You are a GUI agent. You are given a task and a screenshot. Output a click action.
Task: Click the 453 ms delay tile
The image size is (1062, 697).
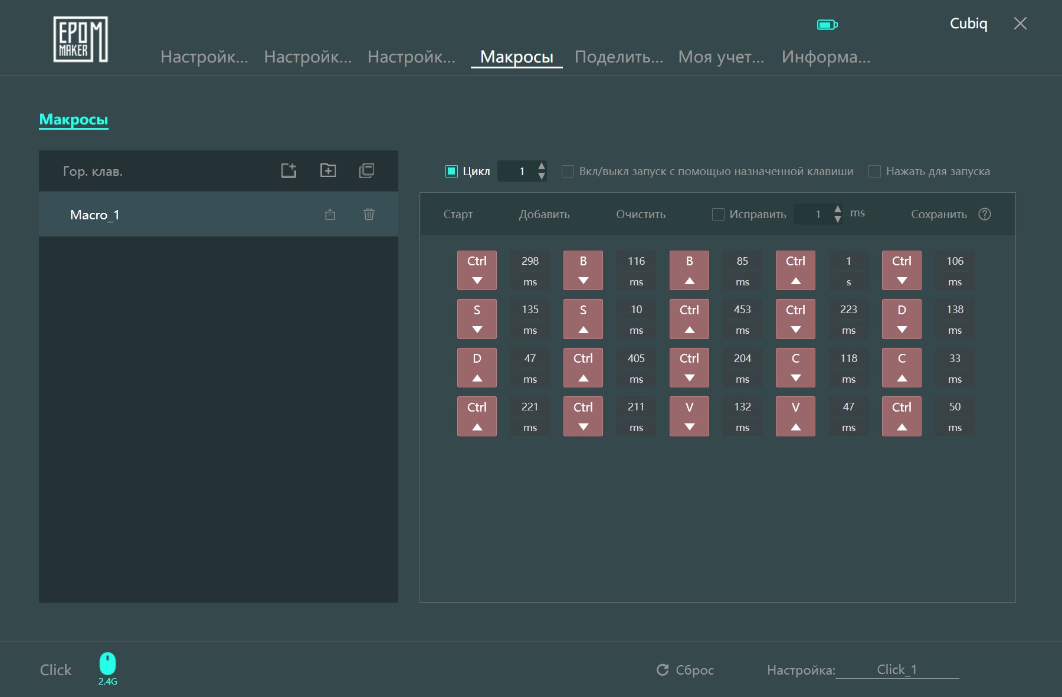742,319
